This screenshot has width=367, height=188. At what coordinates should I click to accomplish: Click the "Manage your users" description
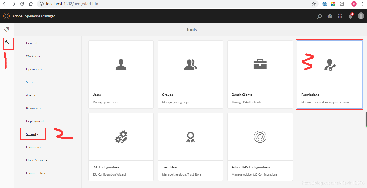(x=105, y=102)
